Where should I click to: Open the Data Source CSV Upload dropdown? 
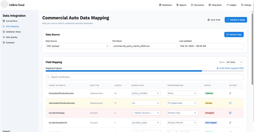point(78,46)
